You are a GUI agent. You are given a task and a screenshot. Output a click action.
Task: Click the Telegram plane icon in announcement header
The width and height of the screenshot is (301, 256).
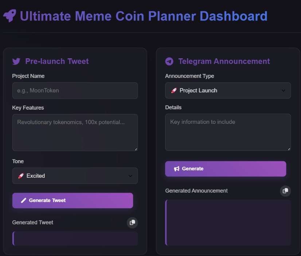pyautogui.click(x=169, y=61)
